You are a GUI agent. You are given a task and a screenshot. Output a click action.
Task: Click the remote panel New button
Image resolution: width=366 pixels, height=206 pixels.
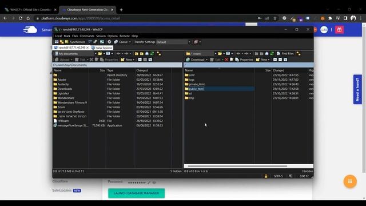point(262,60)
